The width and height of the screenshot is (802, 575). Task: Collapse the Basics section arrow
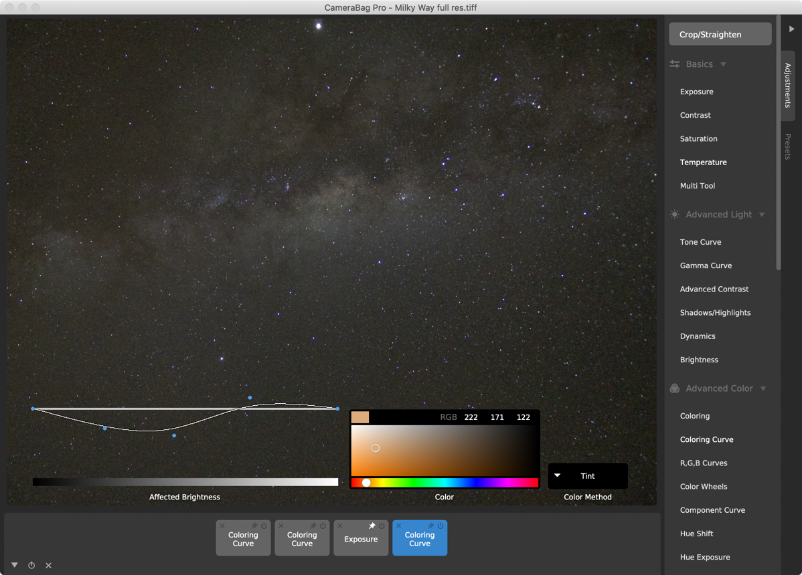[723, 64]
